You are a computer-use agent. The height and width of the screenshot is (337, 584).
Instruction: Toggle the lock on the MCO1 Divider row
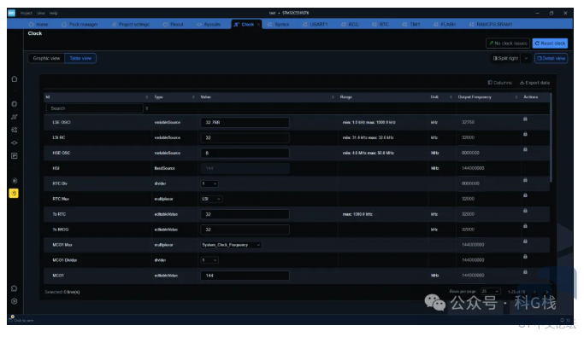point(525,256)
